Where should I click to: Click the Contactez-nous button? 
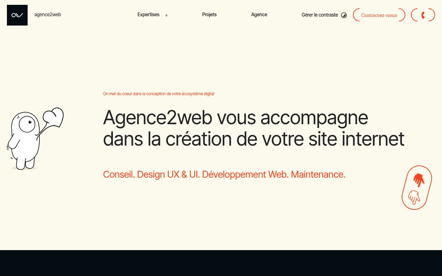pos(379,15)
